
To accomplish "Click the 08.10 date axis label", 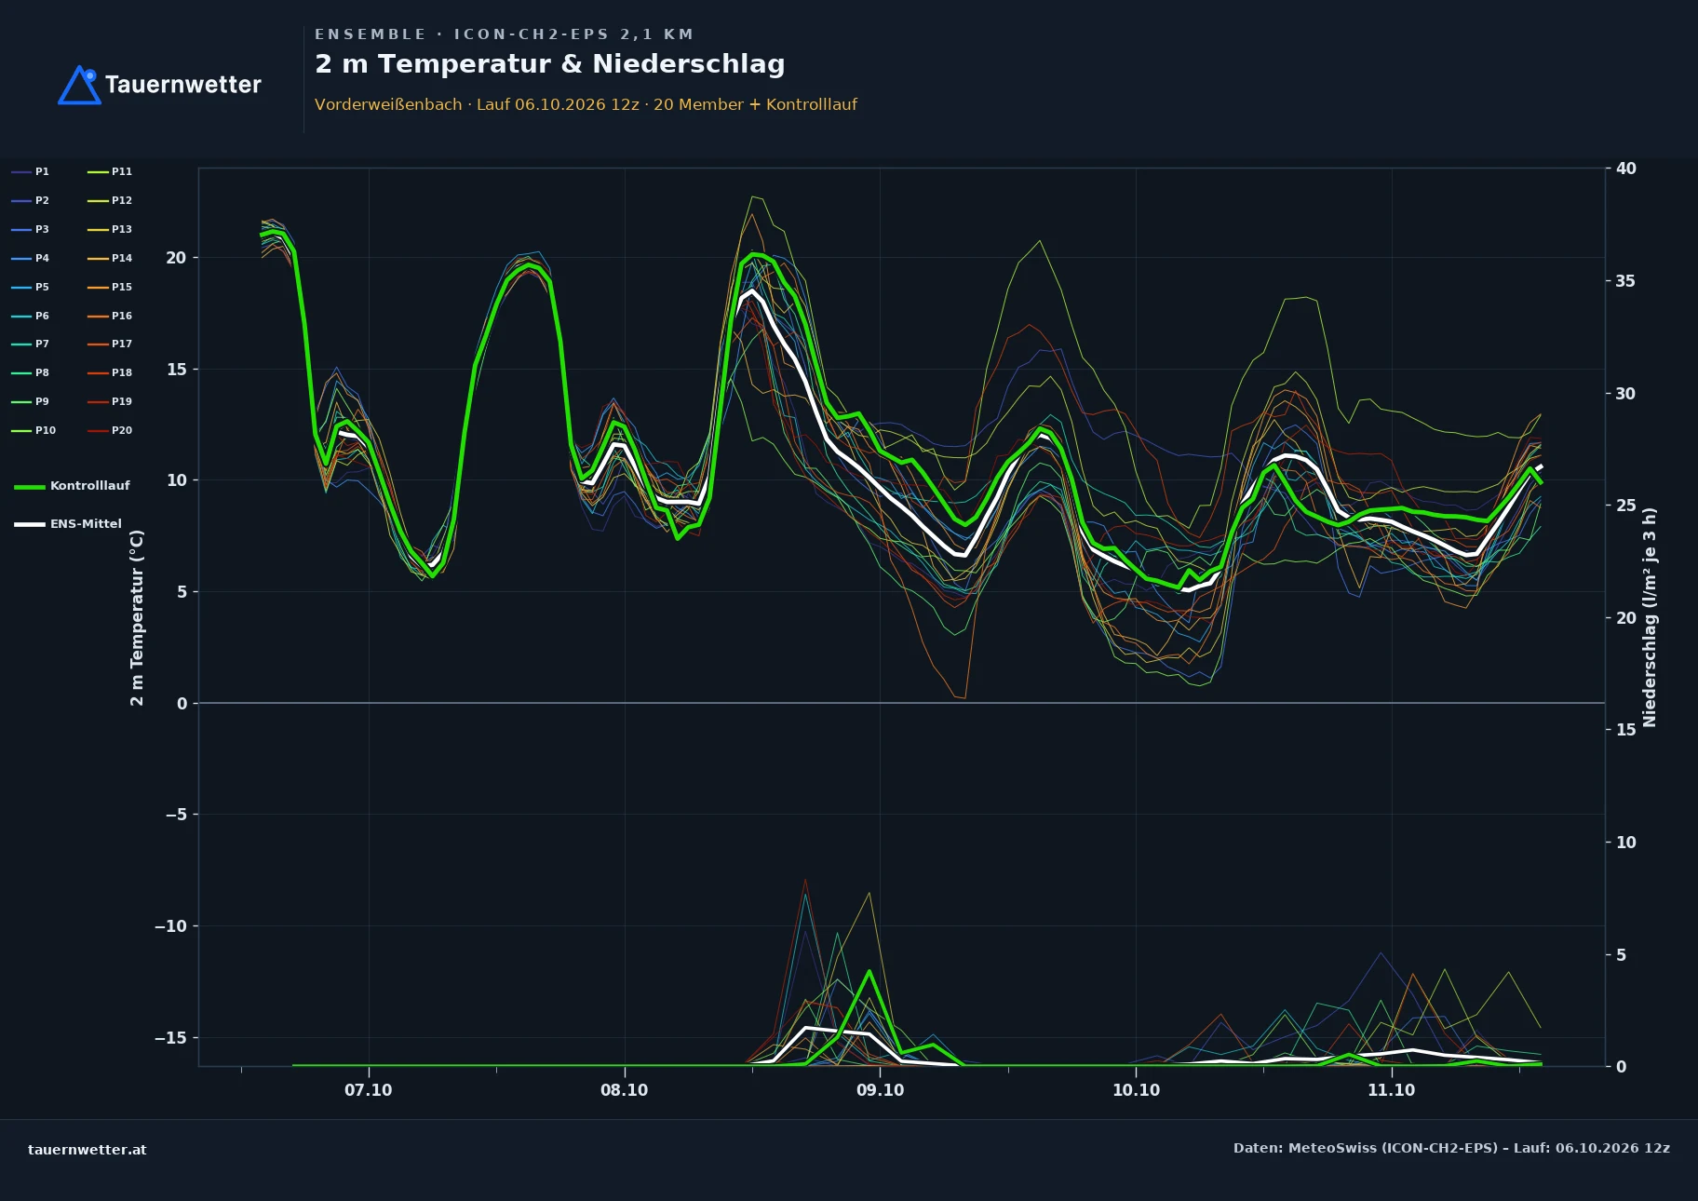I will click(x=625, y=1090).
